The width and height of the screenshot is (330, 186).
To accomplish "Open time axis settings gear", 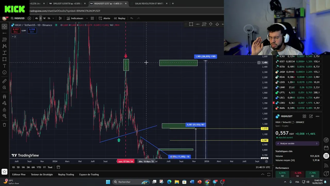I will click(266, 161).
